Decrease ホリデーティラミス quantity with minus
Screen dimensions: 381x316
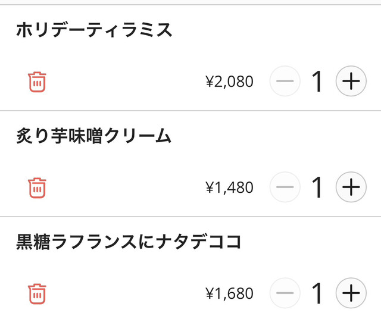point(285,82)
